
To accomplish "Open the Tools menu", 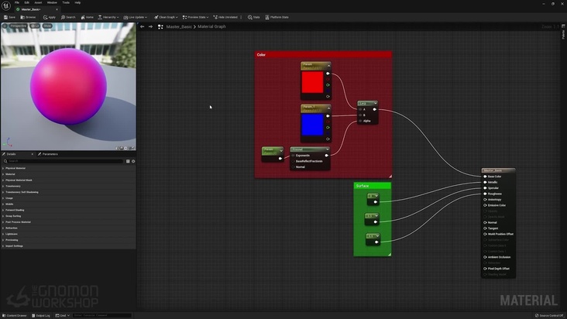I will (x=66, y=2).
